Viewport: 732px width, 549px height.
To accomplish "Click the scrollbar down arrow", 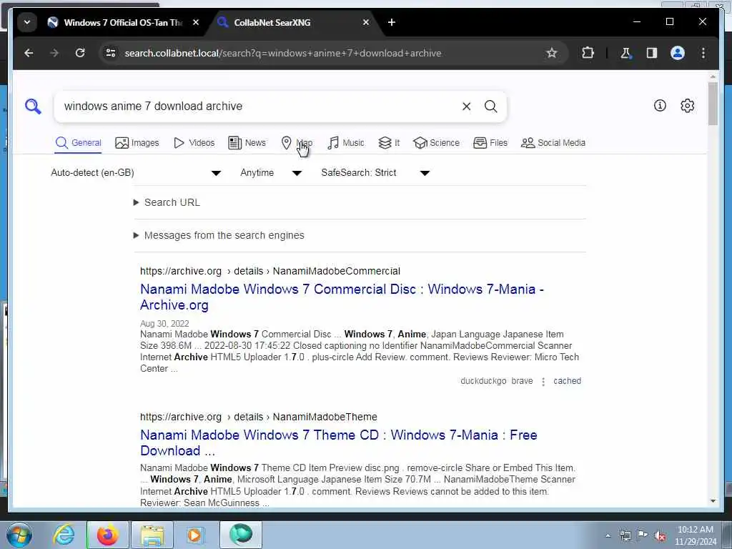I will click(713, 501).
